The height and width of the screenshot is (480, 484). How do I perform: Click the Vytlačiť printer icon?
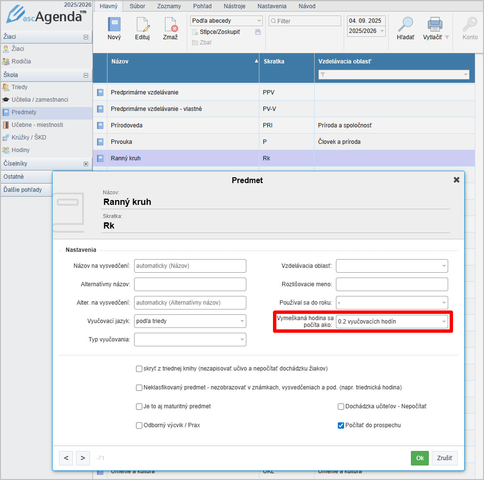click(x=435, y=25)
